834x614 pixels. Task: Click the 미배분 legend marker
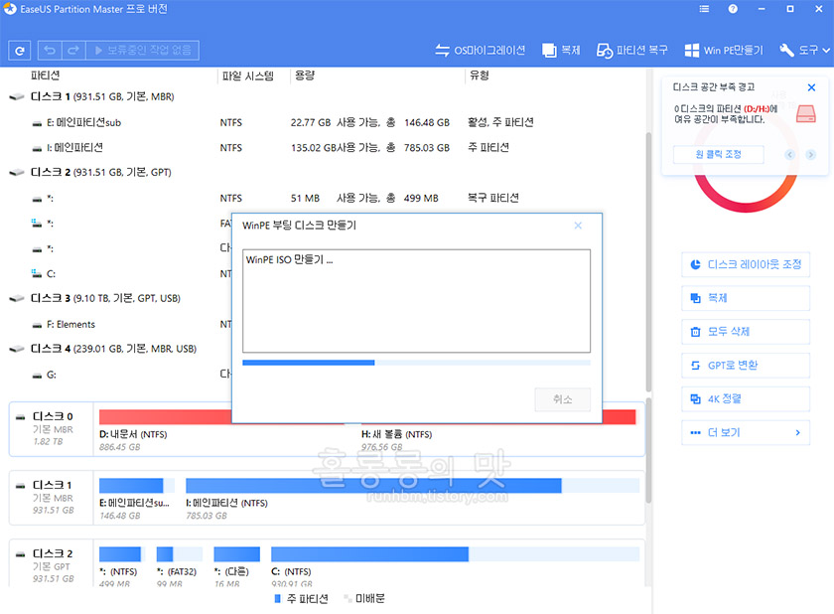[347, 599]
